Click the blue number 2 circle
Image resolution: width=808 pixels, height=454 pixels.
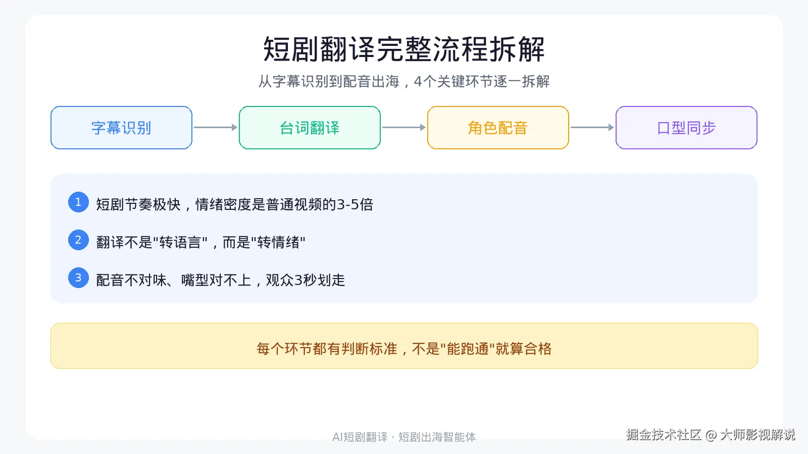78,240
